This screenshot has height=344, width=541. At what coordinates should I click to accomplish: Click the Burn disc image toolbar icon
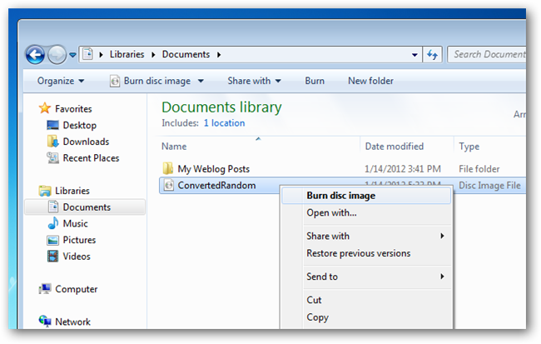point(115,81)
